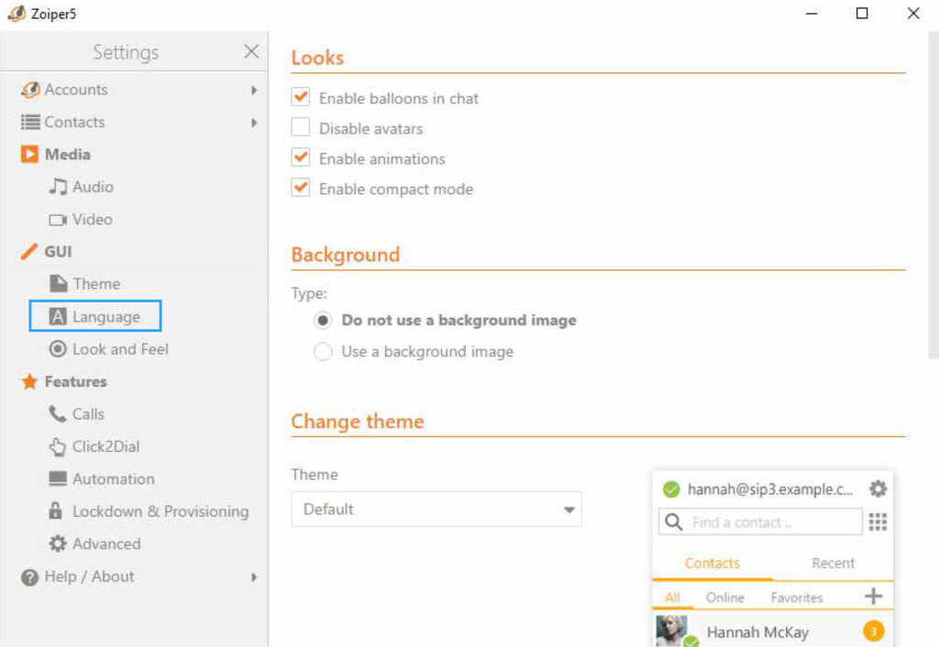Click the Click2Dial pointing hand icon
The image size is (939, 647).
point(58,446)
